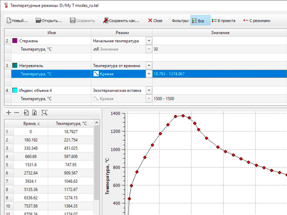Click the export curve to file icon

click(34, 113)
